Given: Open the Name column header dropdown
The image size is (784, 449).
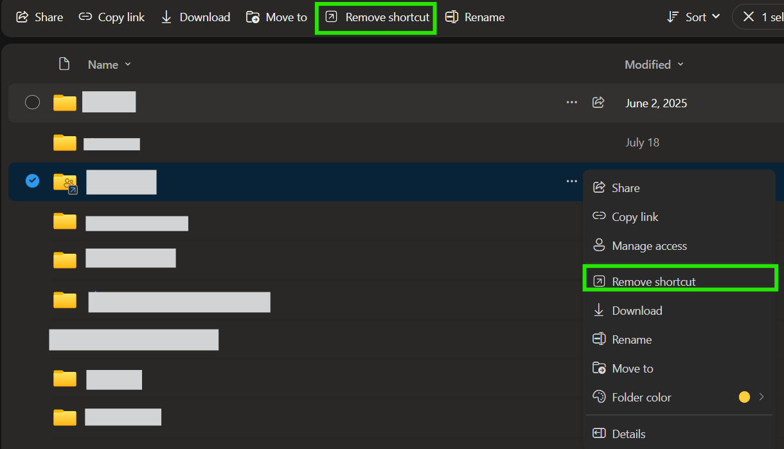Looking at the screenshot, I should (109, 65).
